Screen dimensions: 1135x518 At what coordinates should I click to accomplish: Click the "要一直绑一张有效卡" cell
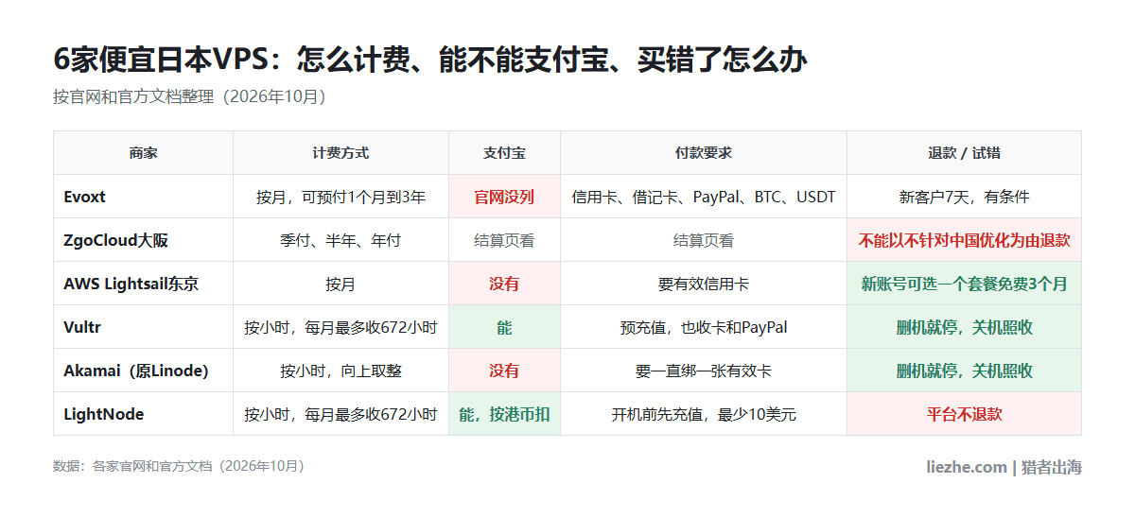(x=704, y=371)
